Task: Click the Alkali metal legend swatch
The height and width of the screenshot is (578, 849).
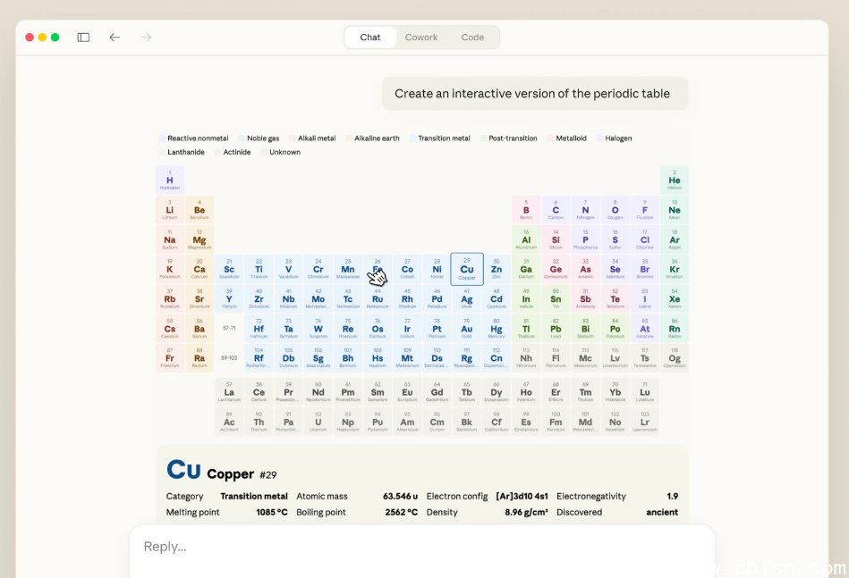Action: [x=293, y=138]
